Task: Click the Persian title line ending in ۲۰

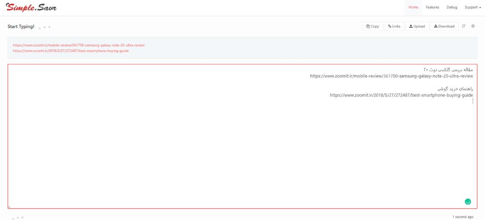Action: [448, 69]
